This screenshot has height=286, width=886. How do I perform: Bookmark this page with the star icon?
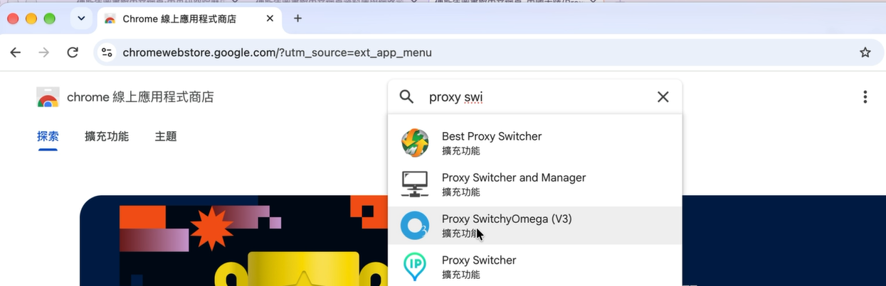click(865, 53)
